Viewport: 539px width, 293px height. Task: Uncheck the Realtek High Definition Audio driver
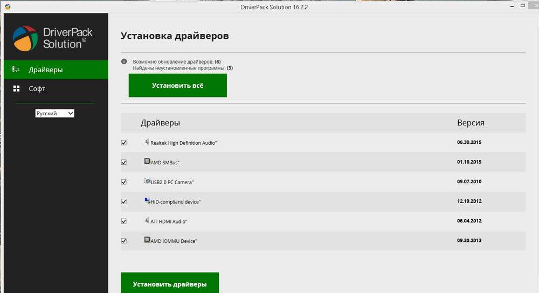pos(124,143)
